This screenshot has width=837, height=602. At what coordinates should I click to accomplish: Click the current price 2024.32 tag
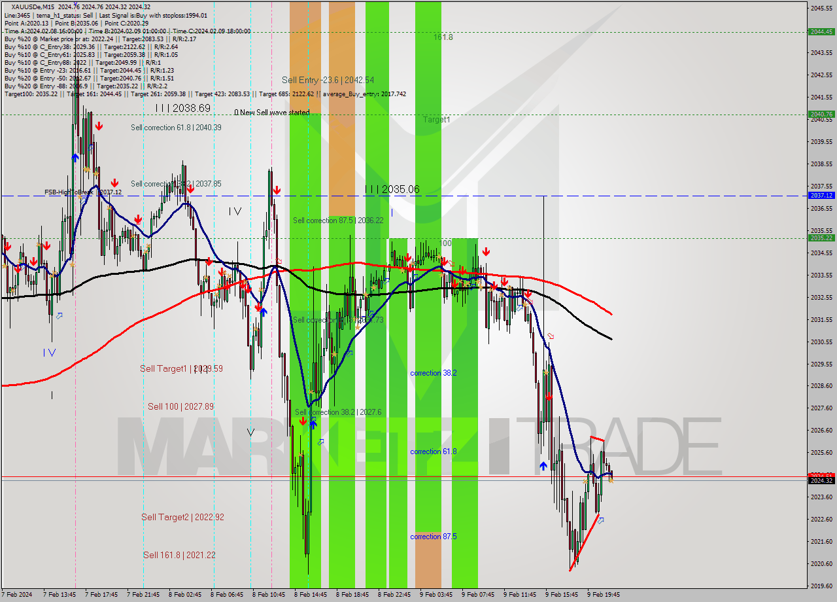pos(821,480)
